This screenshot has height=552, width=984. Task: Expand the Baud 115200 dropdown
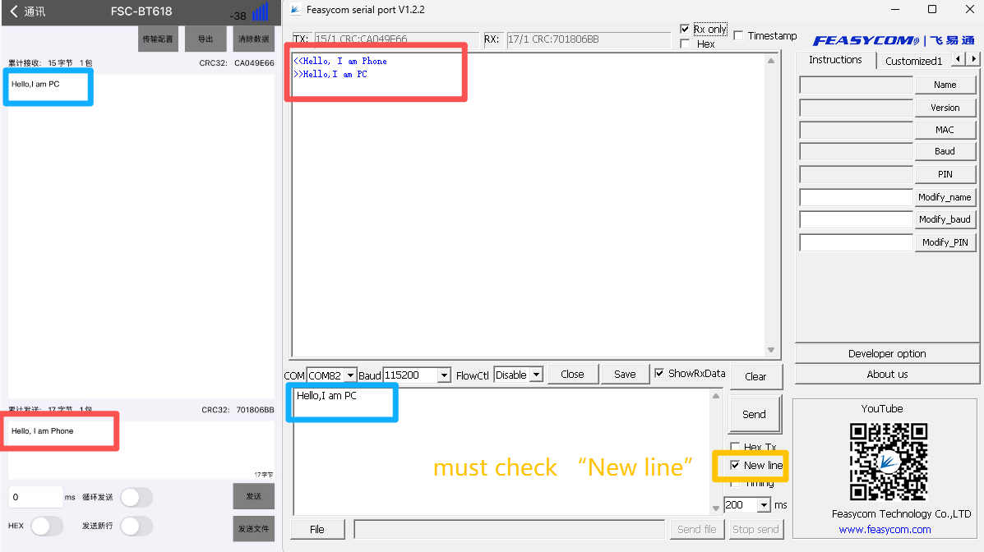444,375
